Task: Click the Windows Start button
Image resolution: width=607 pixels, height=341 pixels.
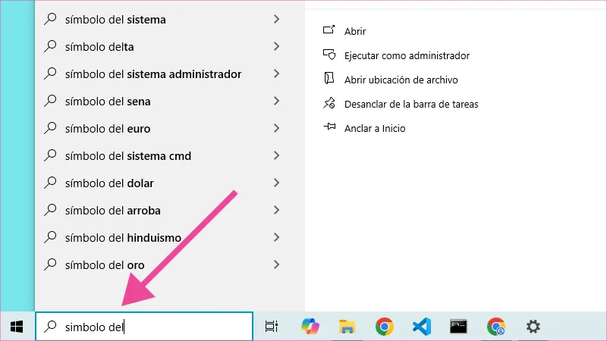Action: click(17, 327)
